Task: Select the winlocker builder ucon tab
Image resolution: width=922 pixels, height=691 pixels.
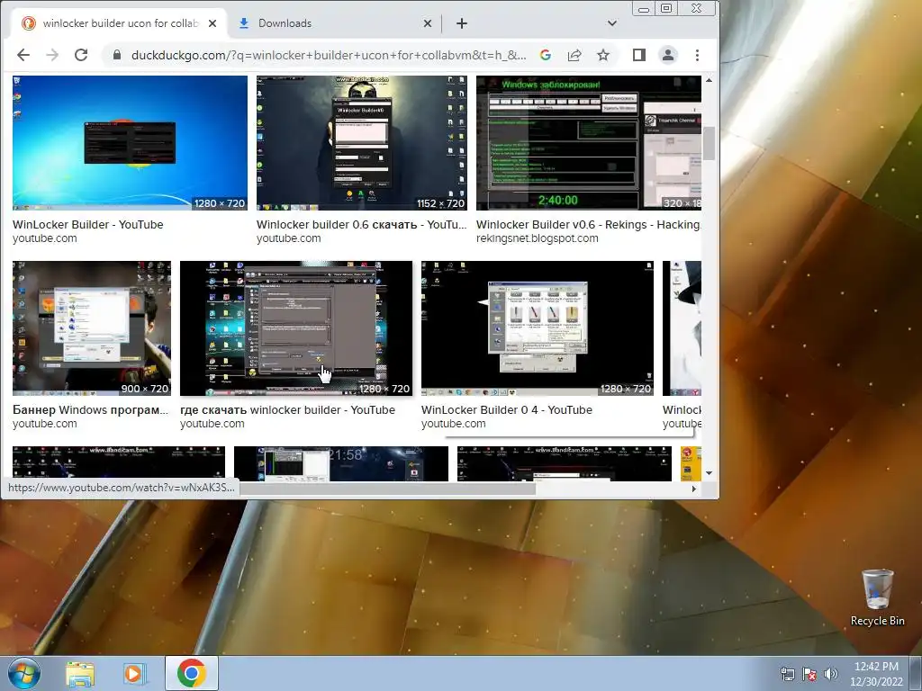Action: point(119,23)
